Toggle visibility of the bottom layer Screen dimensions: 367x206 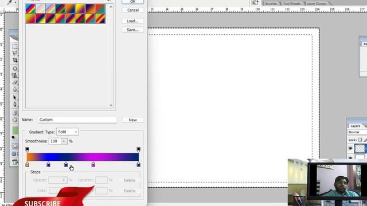[350, 158]
